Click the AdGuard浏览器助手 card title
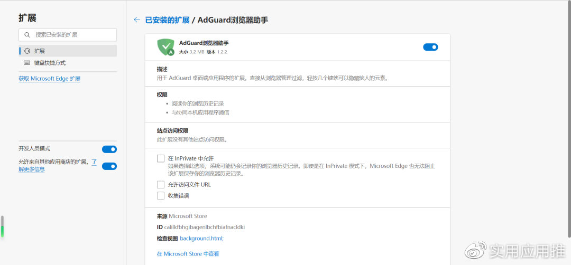Screen dimensions: 571x265 [204, 43]
